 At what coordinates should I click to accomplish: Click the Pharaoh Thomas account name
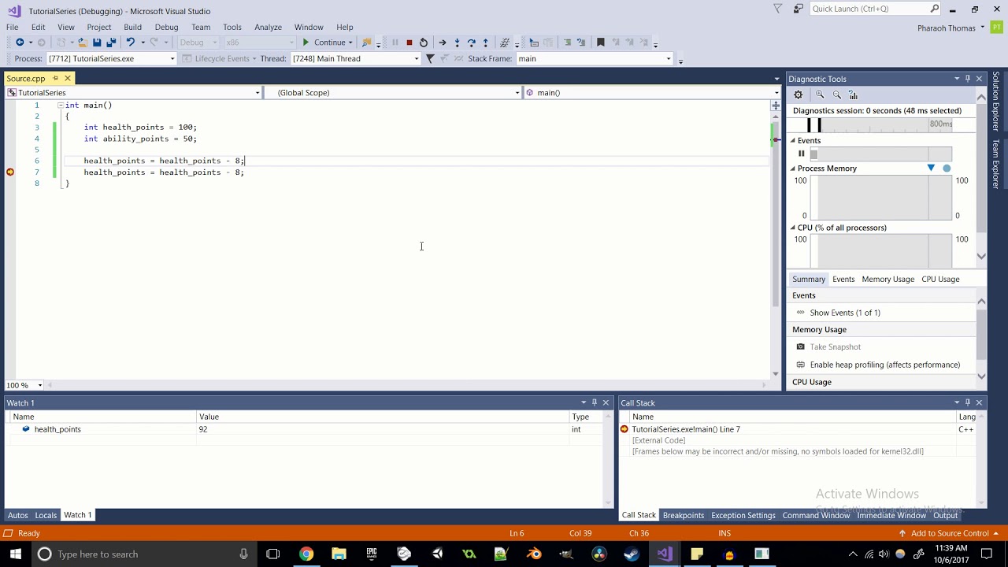coord(946,28)
